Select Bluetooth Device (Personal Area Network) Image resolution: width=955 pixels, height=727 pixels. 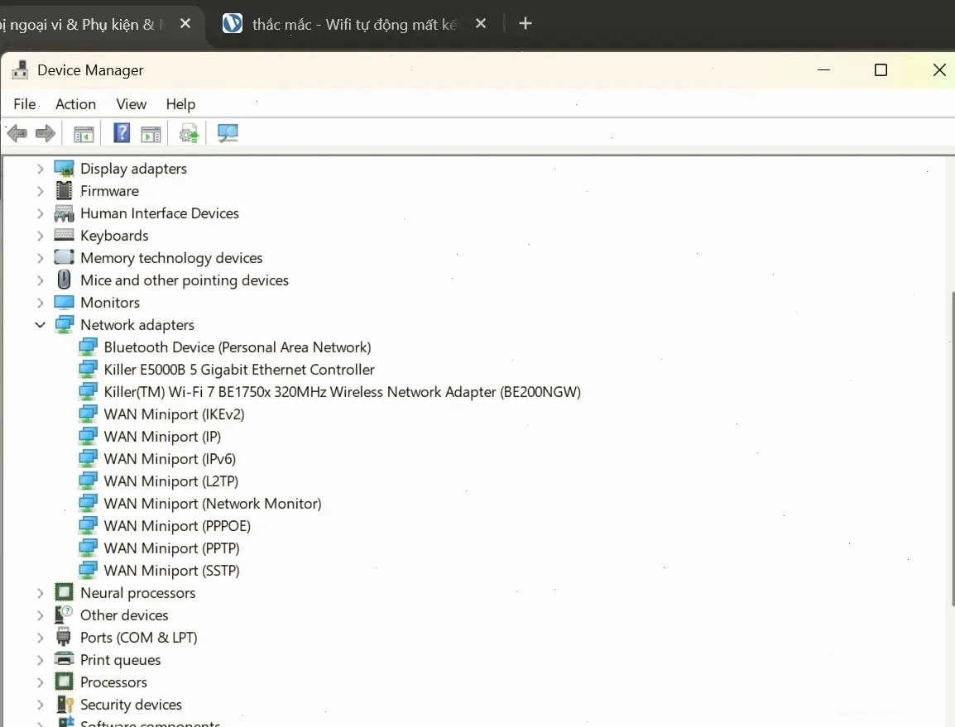click(x=238, y=347)
